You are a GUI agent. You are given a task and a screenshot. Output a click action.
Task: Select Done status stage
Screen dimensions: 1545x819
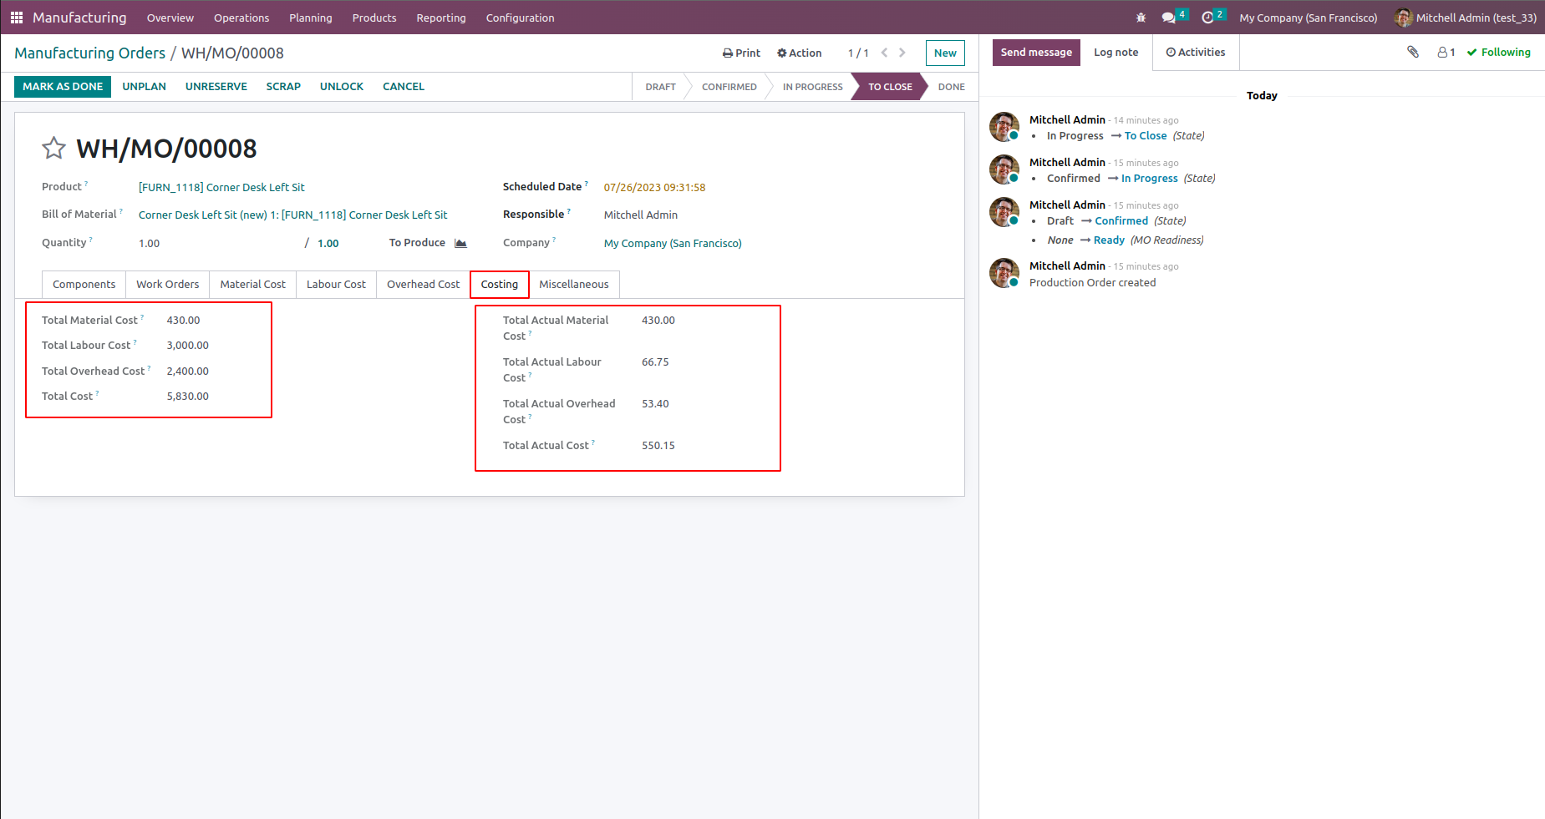click(951, 87)
